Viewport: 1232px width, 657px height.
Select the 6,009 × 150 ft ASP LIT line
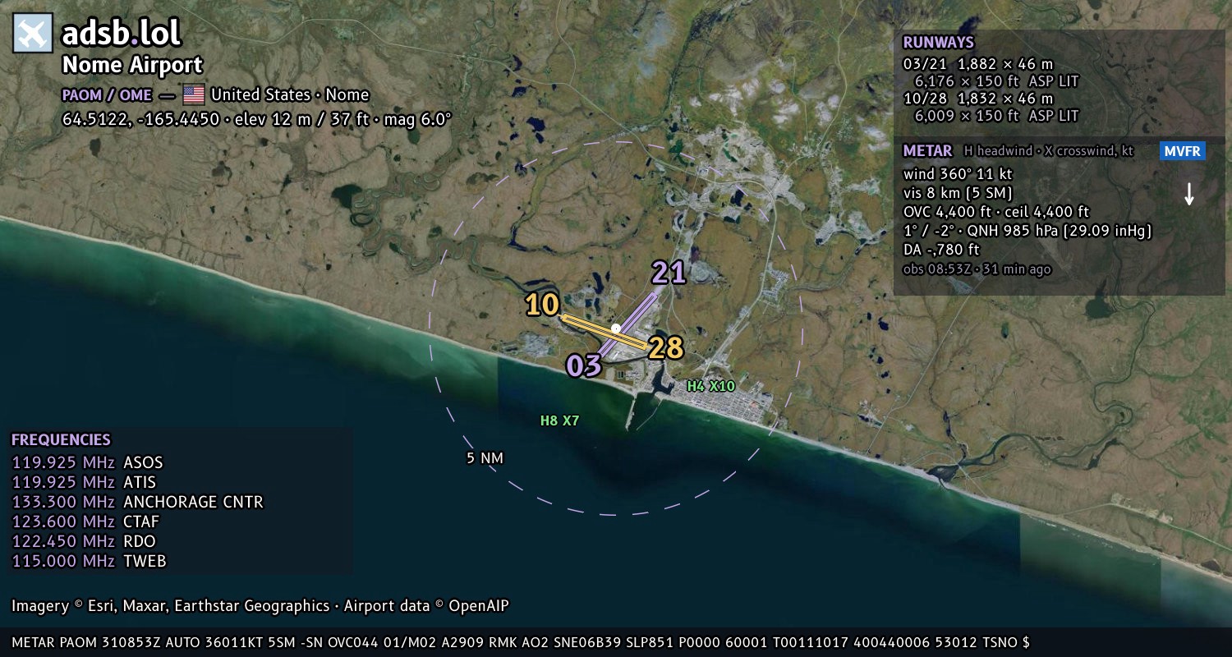(996, 116)
